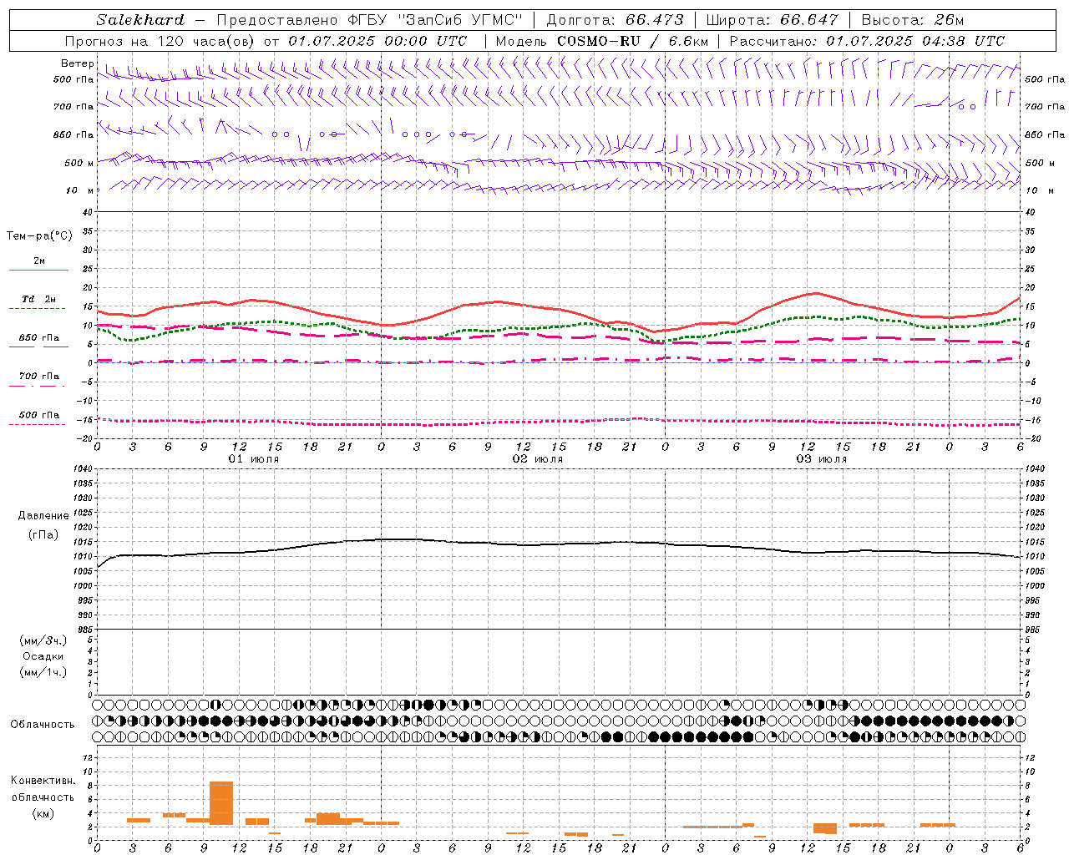Click the "Широта: 66.647" header value

pos(773,20)
